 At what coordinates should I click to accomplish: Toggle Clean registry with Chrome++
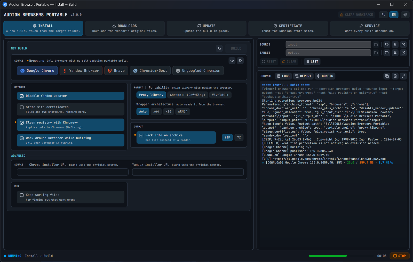(70, 125)
